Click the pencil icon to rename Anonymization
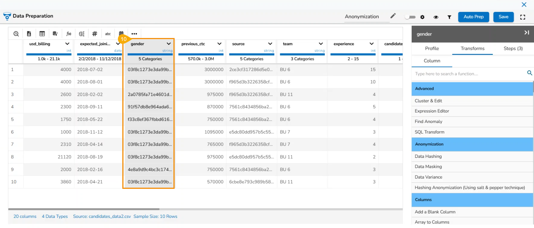 pyautogui.click(x=393, y=16)
